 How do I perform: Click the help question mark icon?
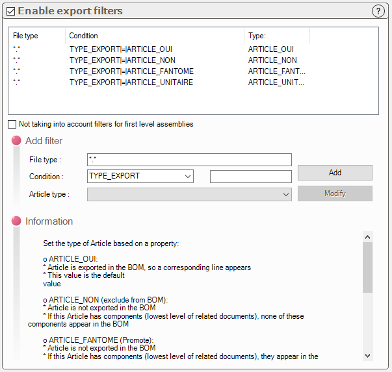(378, 11)
